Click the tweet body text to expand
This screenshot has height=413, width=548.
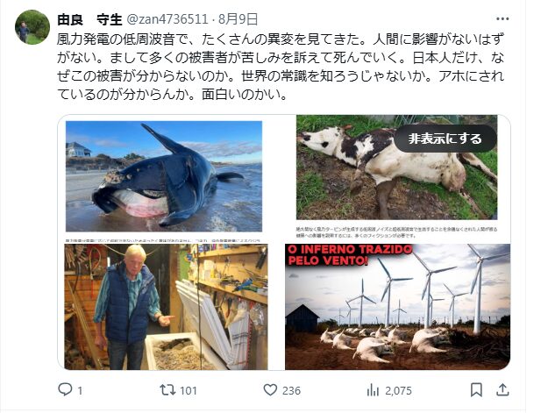pos(281,67)
